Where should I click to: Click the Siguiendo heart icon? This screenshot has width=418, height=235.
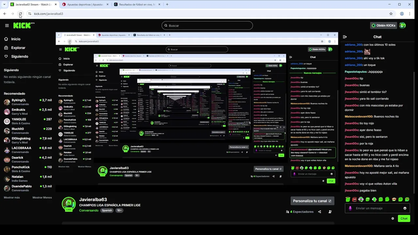[x=6, y=56]
